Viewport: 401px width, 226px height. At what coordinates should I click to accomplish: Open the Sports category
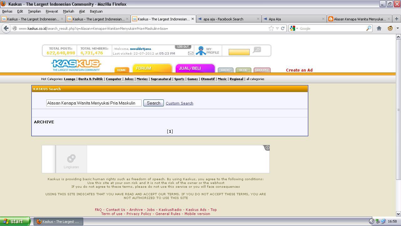[179, 79]
